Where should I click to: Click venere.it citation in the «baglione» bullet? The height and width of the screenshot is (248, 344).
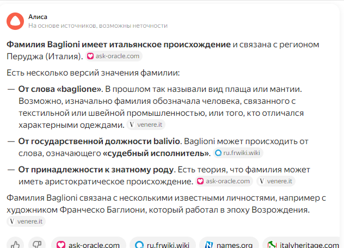[x=146, y=125]
